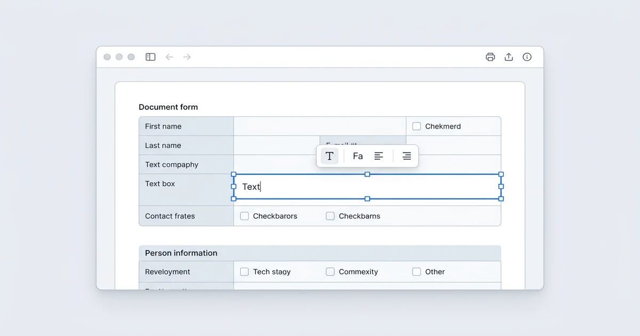
Task: Click the top-center selection handle
Action: point(367,174)
